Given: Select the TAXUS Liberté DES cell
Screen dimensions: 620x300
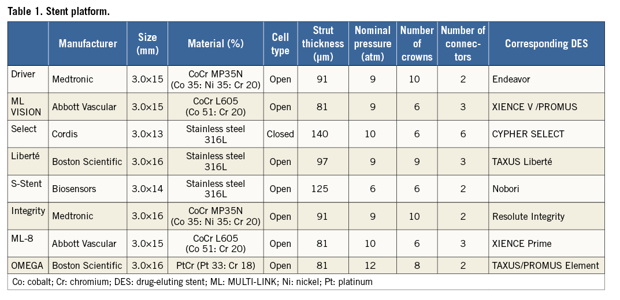Looking at the screenshot, I should tap(522, 162).
